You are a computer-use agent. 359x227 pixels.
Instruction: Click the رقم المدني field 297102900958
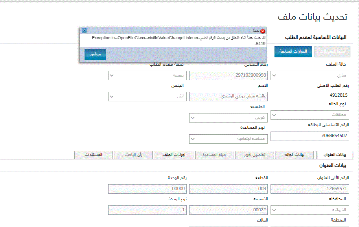pos(228,75)
